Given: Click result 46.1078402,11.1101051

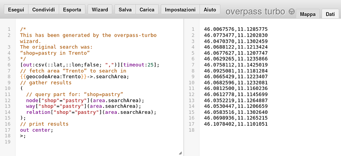Looking at the screenshot, I should coord(236,124).
